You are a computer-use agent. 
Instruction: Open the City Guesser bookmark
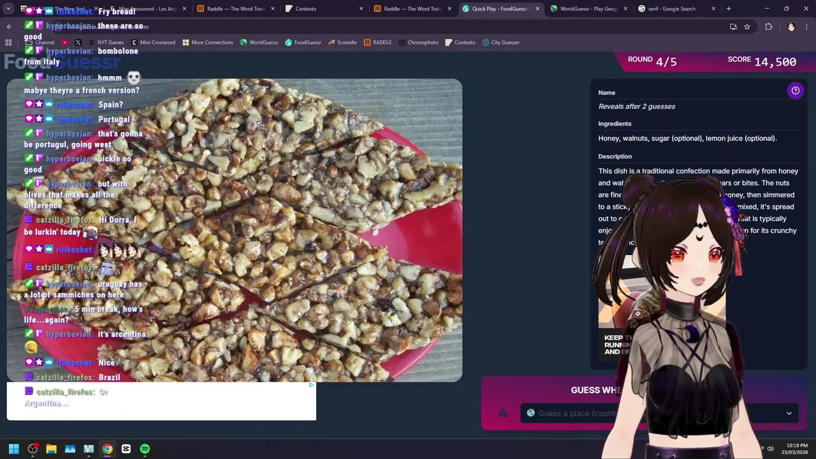[501, 42]
